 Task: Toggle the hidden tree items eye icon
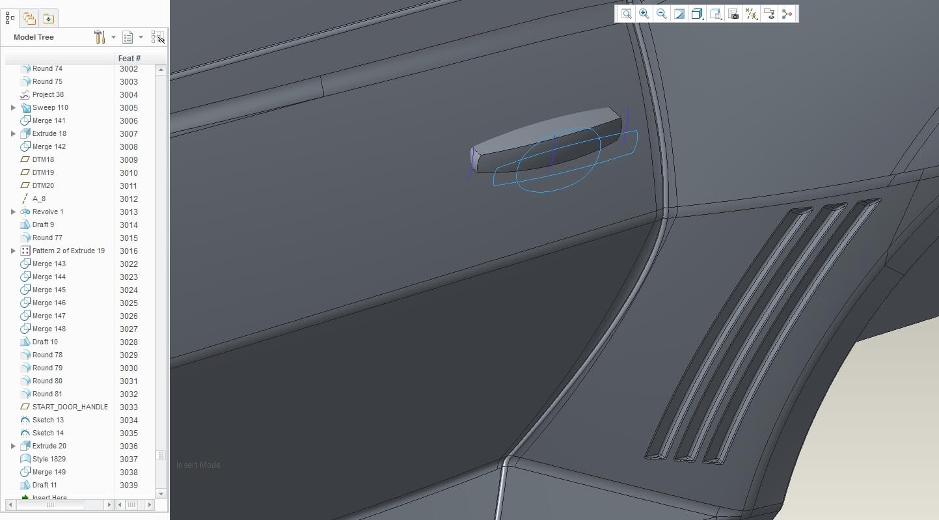click(157, 37)
